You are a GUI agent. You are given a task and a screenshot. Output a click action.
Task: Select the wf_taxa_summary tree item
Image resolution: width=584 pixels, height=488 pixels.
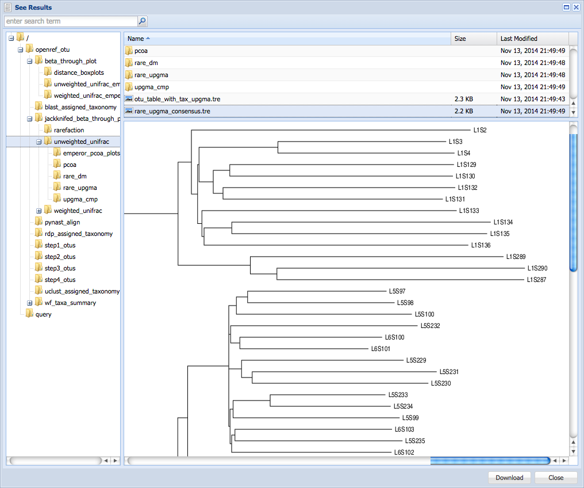pos(70,303)
